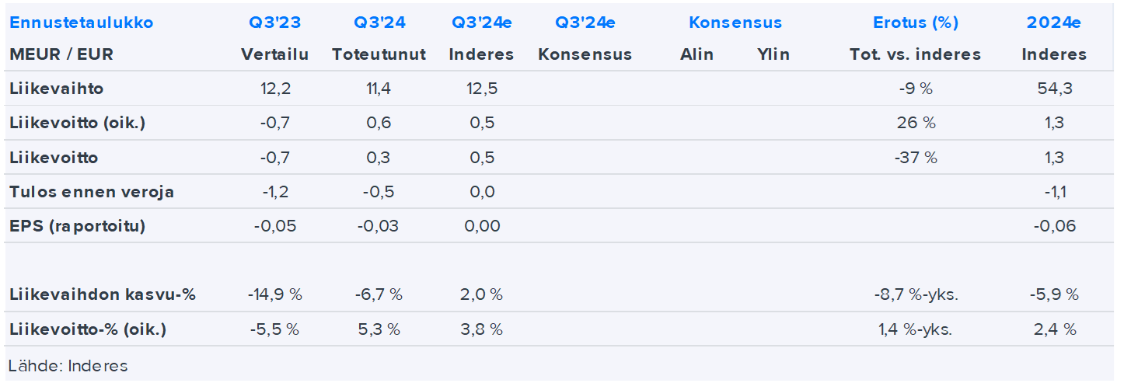Click the Ylin sub-header
This screenshot has width=1124, height=383.
[x=773, y=54]
